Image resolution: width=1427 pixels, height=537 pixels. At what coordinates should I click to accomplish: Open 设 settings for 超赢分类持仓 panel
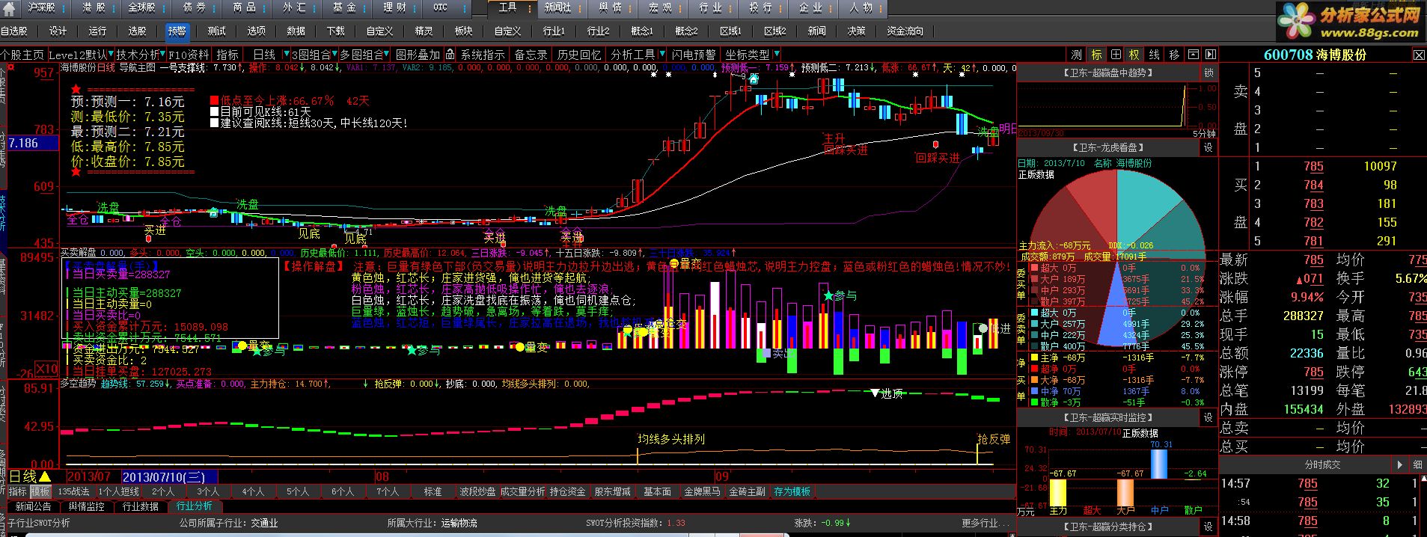coord(1208,527)
